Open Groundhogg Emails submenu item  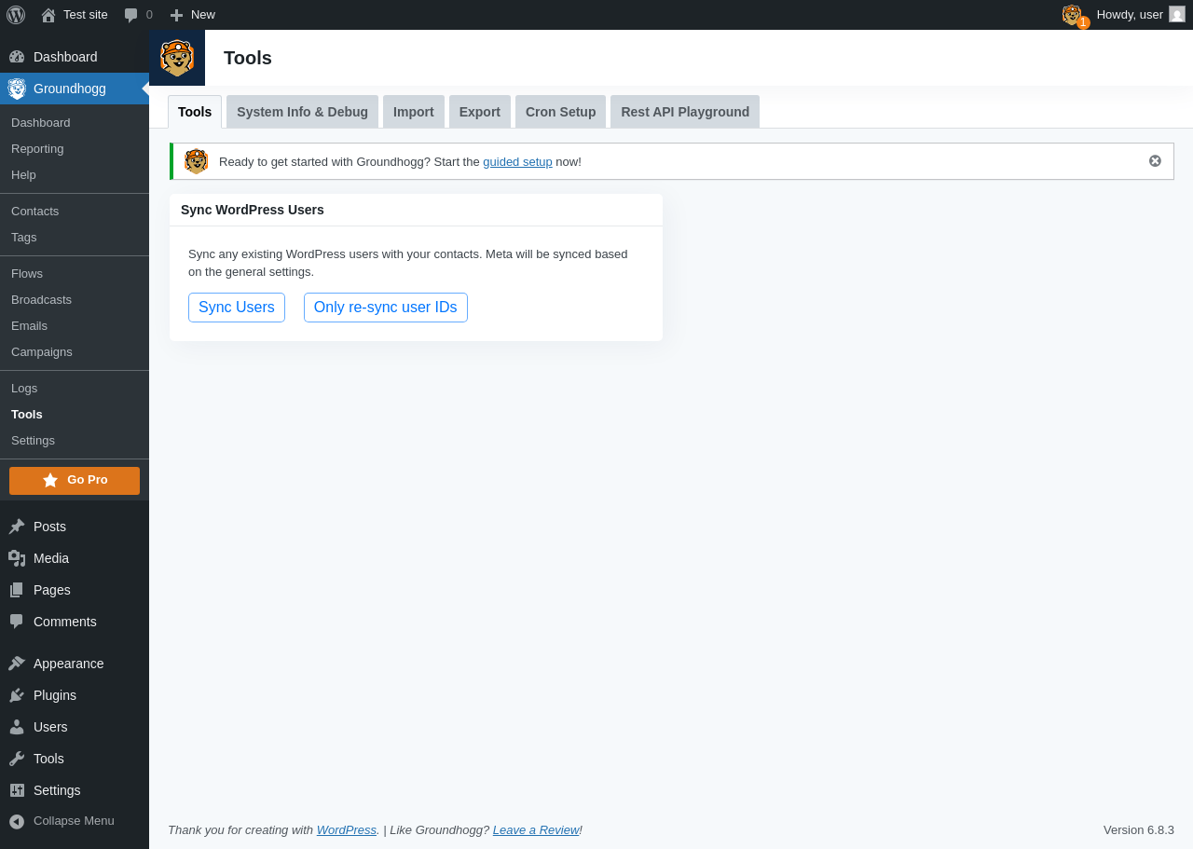coord(75,326)
